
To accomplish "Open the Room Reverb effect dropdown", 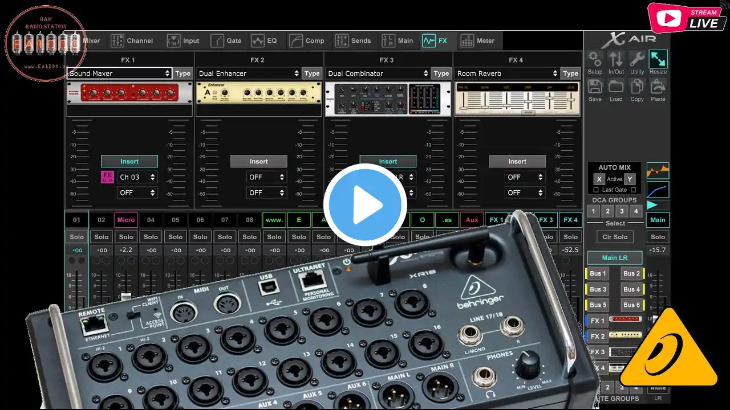I will point(508,73).
